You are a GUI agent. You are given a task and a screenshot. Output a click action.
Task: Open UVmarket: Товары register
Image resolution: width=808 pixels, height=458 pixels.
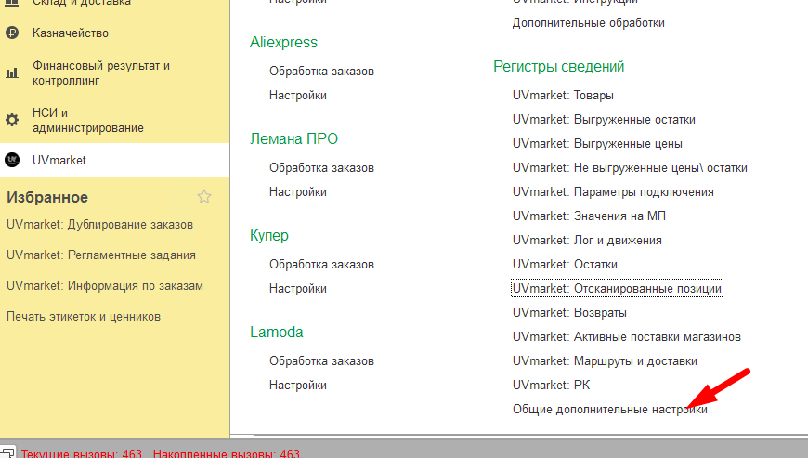(x=563, y=96)
